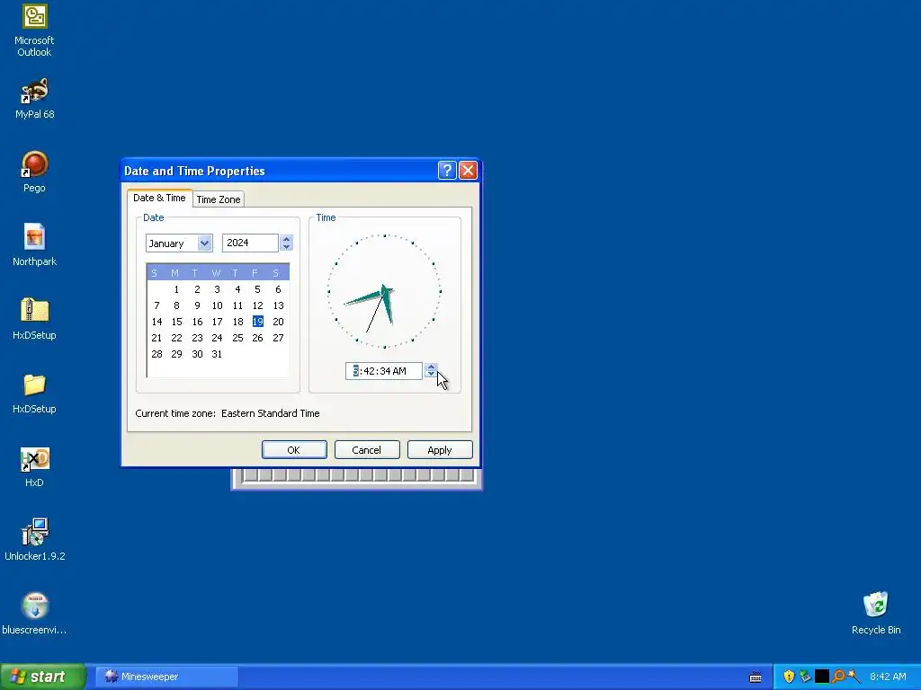Click the Apply button
This screenshot has height=690, width=921.
(x=439, y=450)
